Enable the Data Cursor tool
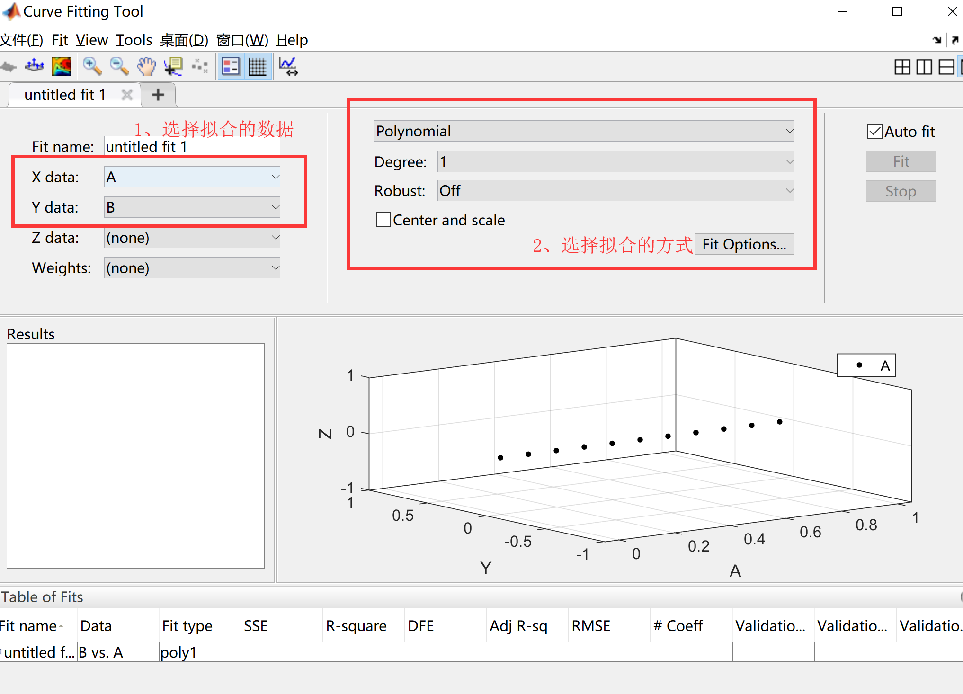This screenshot has width=963, height=694. 173,66
